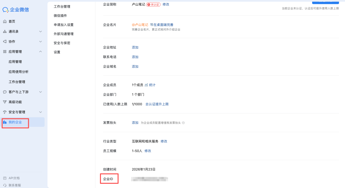
Task: Click 修改 next to 1-50人
Action: click(148, 151)
